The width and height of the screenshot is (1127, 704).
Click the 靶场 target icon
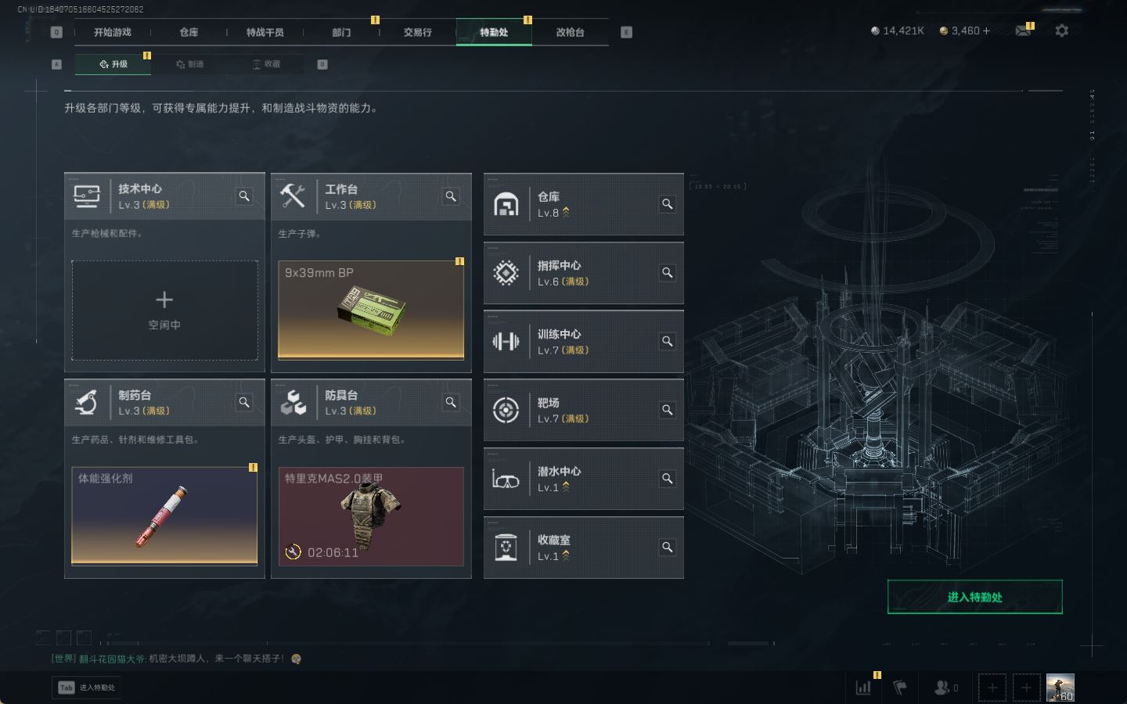click(506, 410)
